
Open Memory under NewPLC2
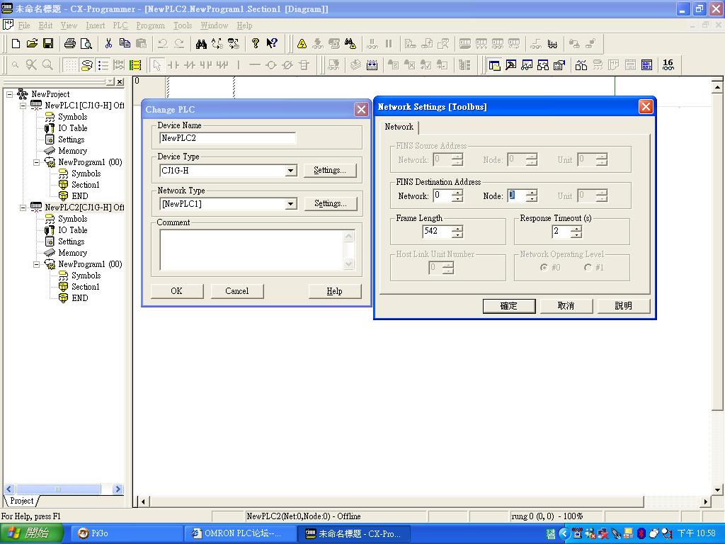pos(73,253)
